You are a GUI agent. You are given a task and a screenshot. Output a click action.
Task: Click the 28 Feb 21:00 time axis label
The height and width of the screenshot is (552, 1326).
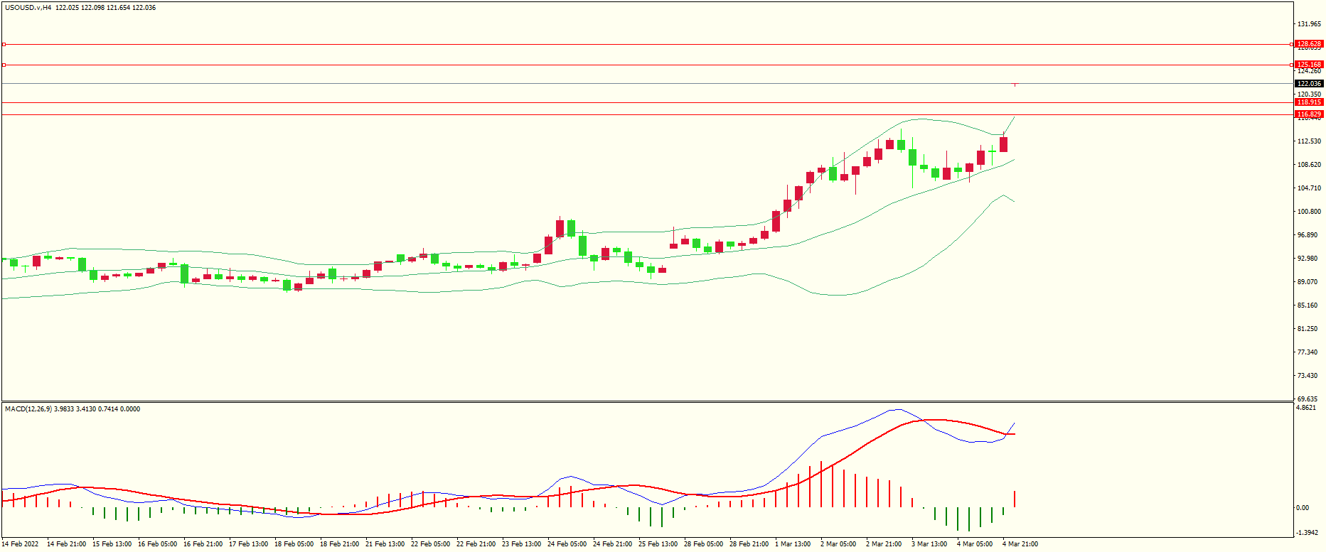click(x=749, y=544)
